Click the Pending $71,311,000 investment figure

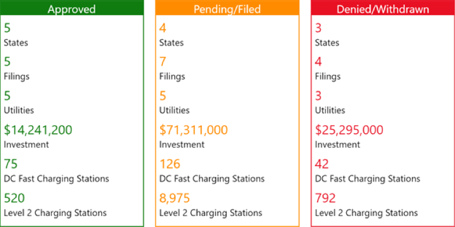pyautogui.click(x=194, y=130)
